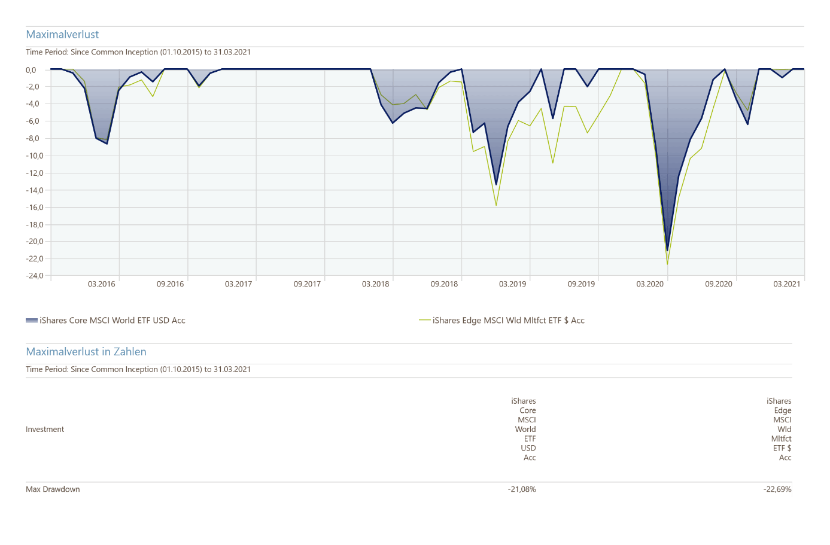The width and height of the screenshot is (830, 545).
Task: Click the 03.2017 x-axis label
Action: coord(239,284)
